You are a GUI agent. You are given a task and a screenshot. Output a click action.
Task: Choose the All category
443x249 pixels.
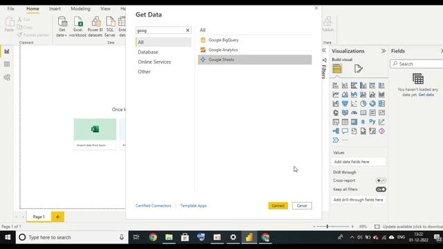163,42
